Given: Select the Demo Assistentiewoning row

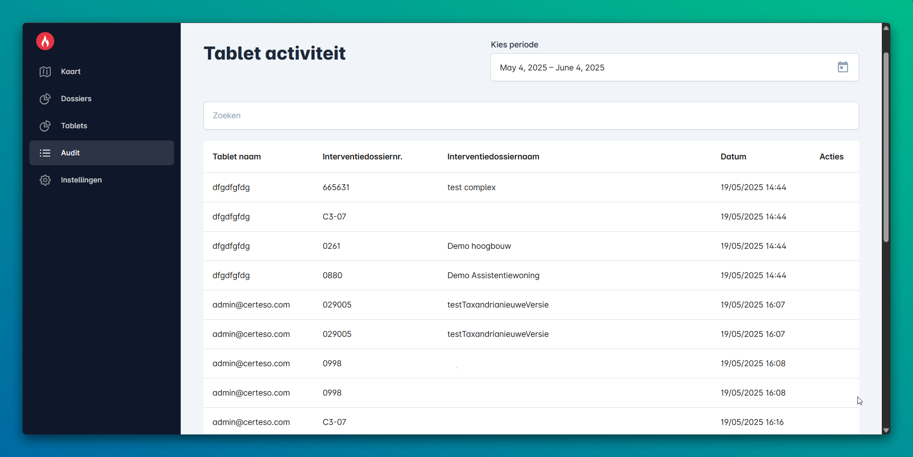Looking at the screenshot, I should [x=493, y=275].
